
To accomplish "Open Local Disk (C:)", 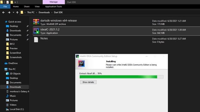I will point(17,109).
